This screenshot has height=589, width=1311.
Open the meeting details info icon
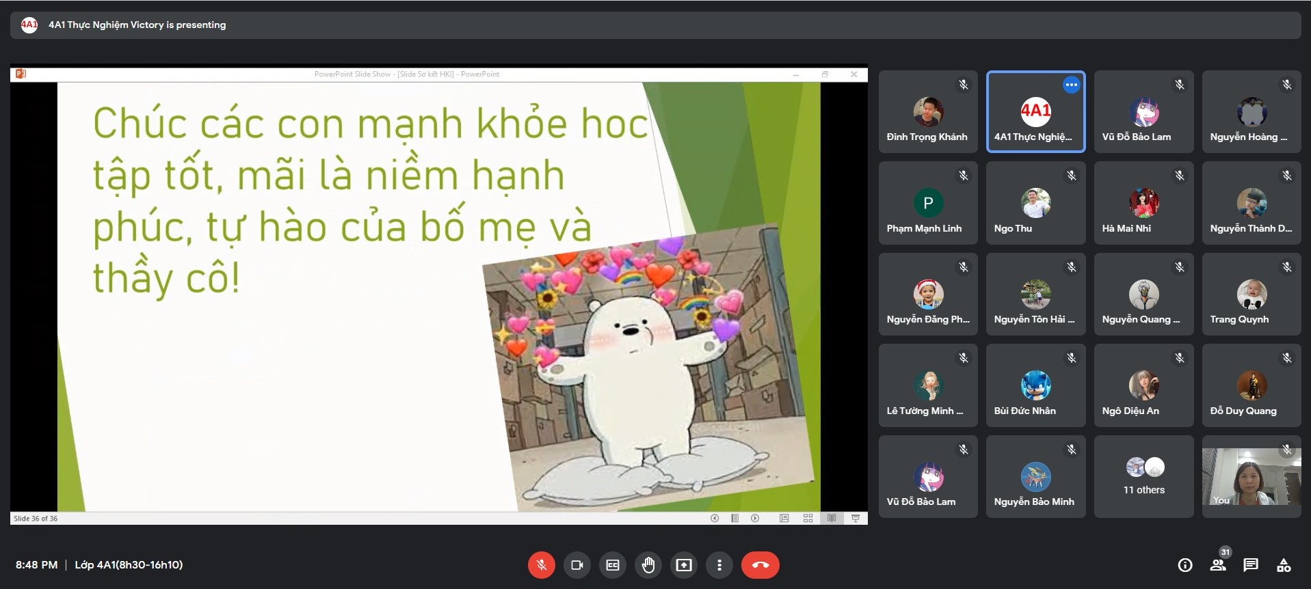[1184, 565]
